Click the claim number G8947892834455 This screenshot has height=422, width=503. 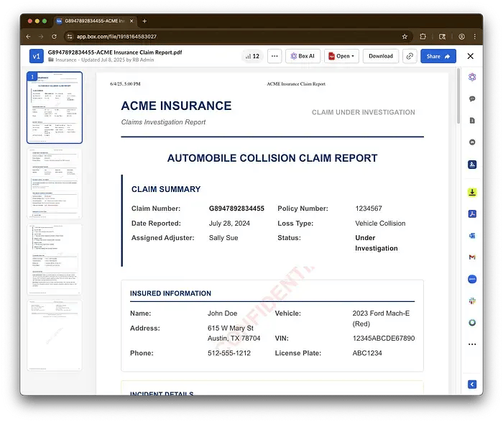[x=236, y=208]
